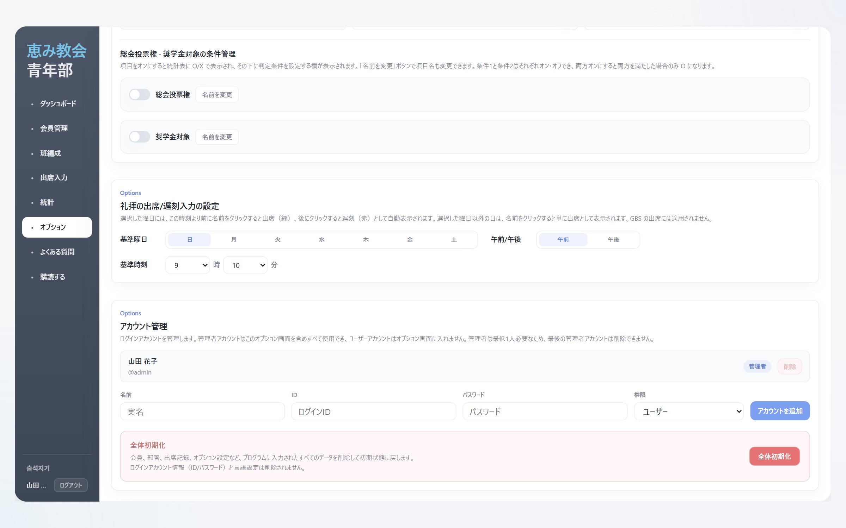The height and width of the screenshot is (528, 846).
Task: Open ダッシュボード in the sidebar
Action: [x=57, y=104]
